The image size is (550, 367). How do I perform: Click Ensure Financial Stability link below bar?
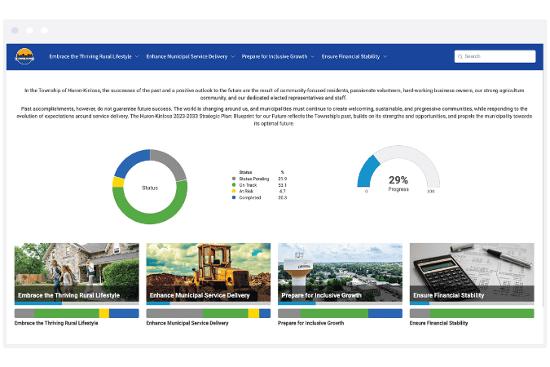point(439,323)
